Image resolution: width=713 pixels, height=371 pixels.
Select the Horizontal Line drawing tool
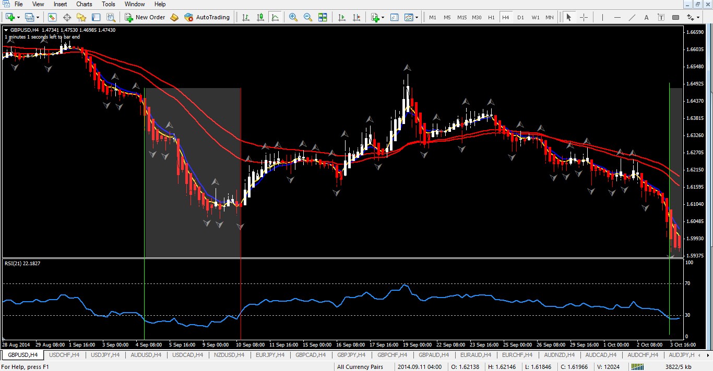pos(617,17)
